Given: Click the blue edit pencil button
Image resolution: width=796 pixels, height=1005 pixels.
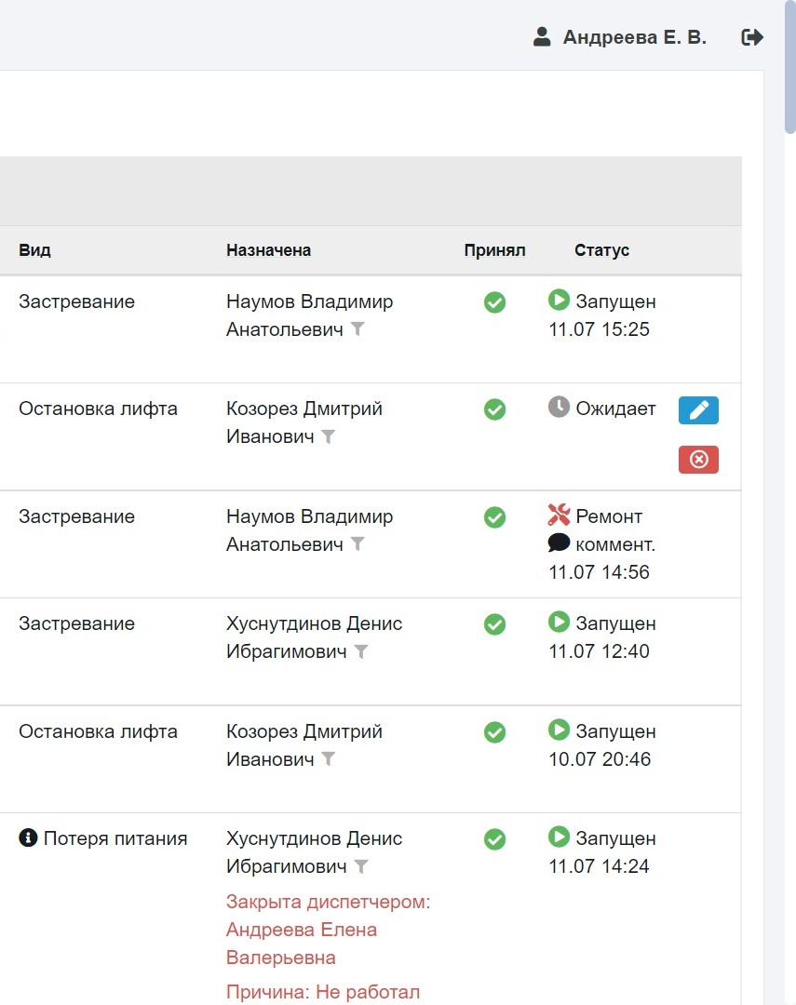Looking at the screenshot, I should pyautogui.click(x=698, y=410).
